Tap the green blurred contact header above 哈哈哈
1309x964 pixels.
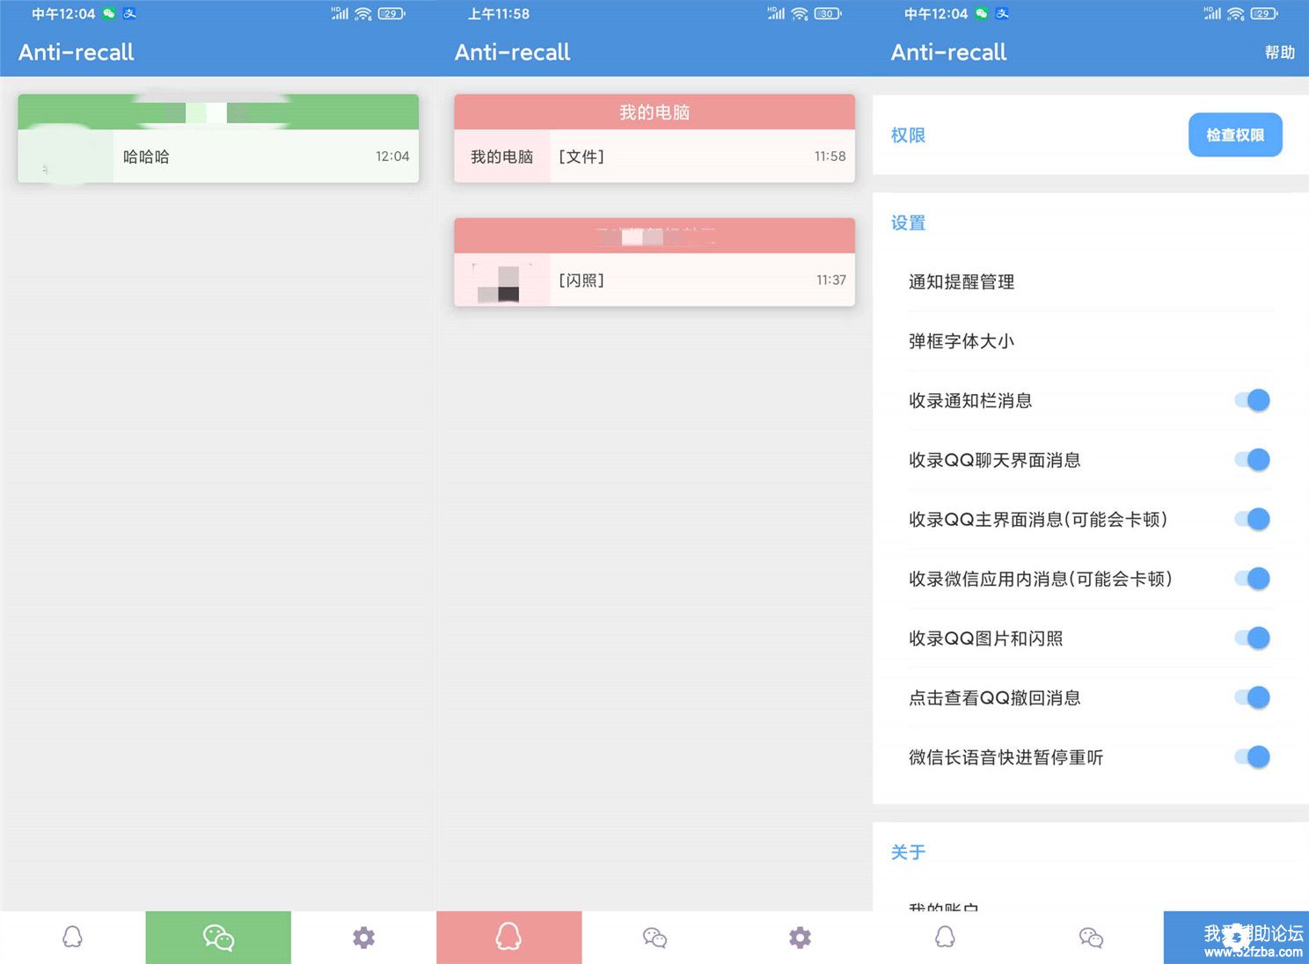click(x=218, y=113)
